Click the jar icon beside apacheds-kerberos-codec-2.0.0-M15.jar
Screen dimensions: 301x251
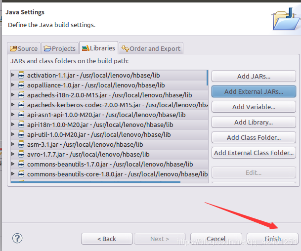click(x=21, y=105)
